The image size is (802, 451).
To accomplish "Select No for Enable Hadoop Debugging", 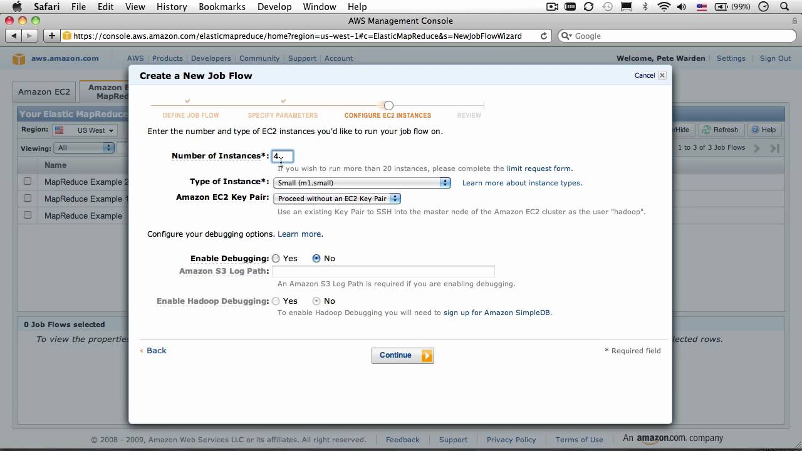I will [316, 301].
